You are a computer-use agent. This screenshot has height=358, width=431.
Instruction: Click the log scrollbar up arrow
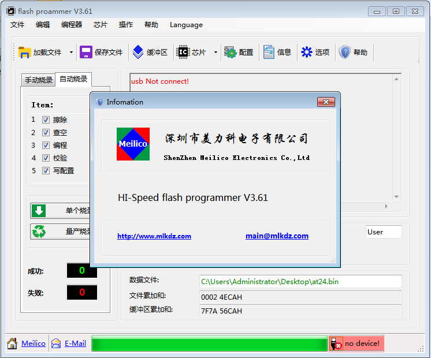tap(396, 80)
